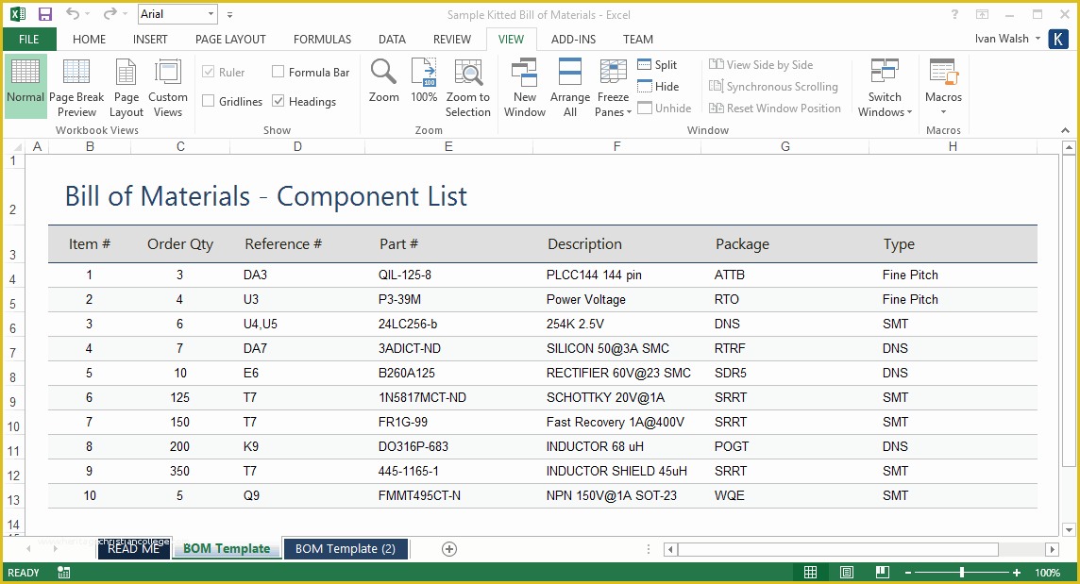Enable the Formula Bar checkbox

coord(278,71)
